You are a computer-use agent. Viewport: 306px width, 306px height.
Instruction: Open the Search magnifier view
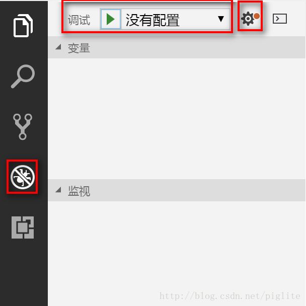(x=23, y=76)
